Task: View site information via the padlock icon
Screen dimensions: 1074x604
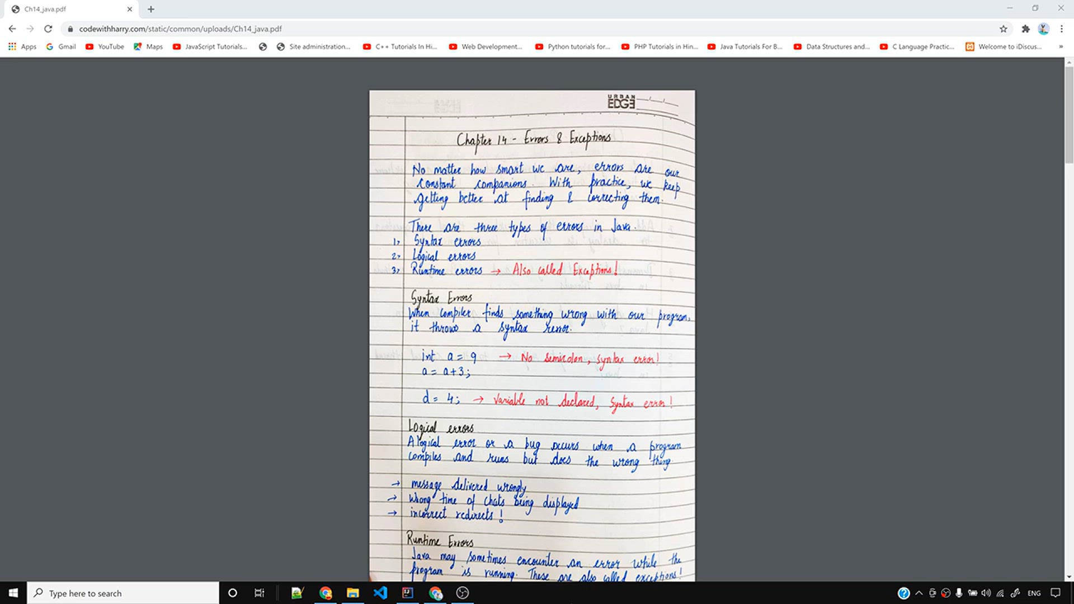Action: [x=70, y=29]
